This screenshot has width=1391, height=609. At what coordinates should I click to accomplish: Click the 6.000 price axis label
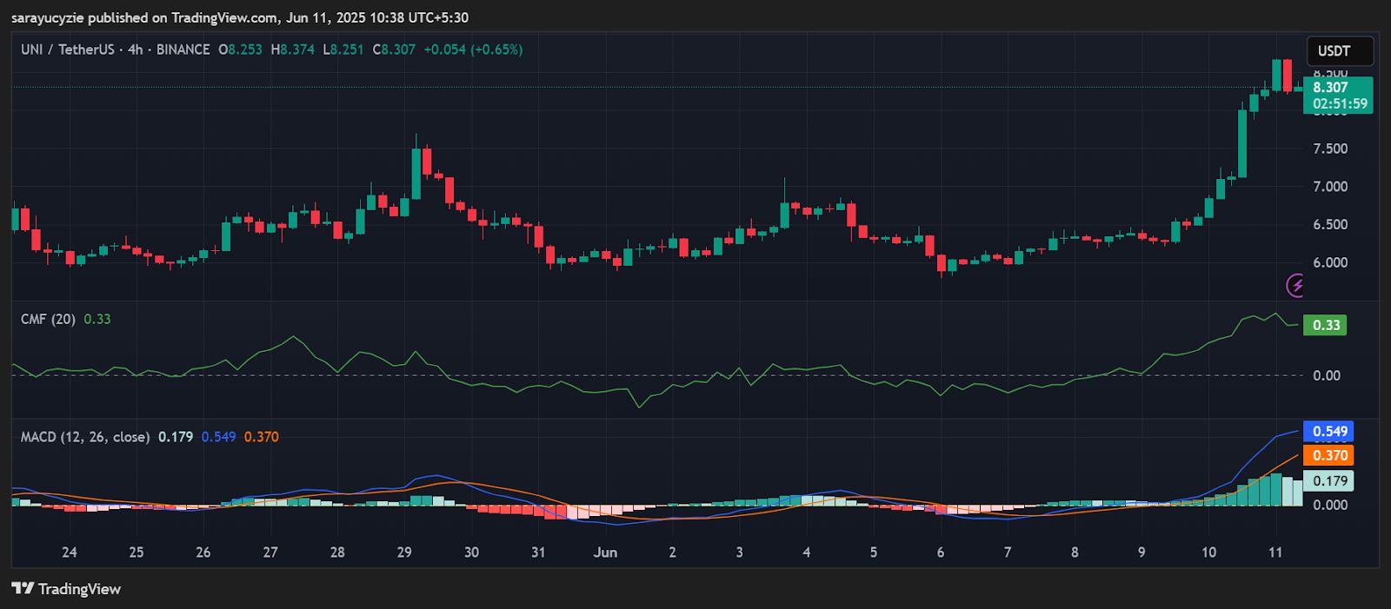pos(1330,262)
